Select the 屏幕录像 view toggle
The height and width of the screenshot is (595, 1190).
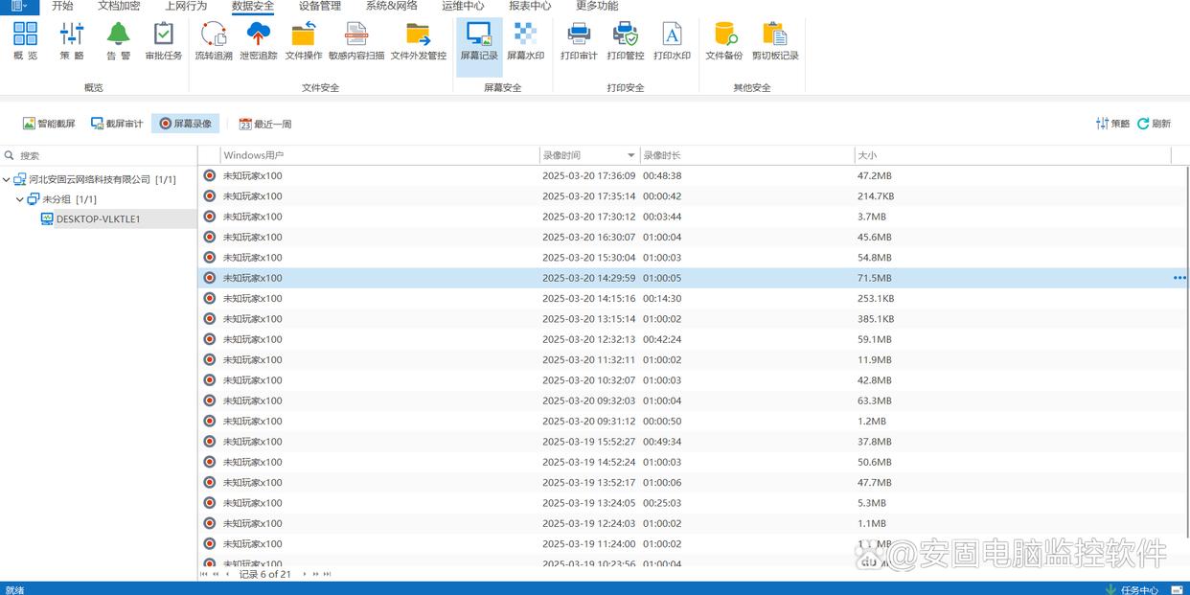(186, 124)
